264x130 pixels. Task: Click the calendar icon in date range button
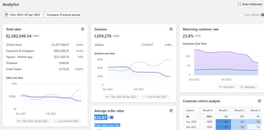pos(6,15)
